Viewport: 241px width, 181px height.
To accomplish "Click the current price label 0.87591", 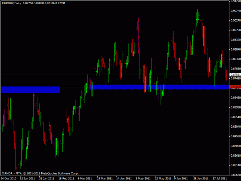I will (x=235, y=75).
